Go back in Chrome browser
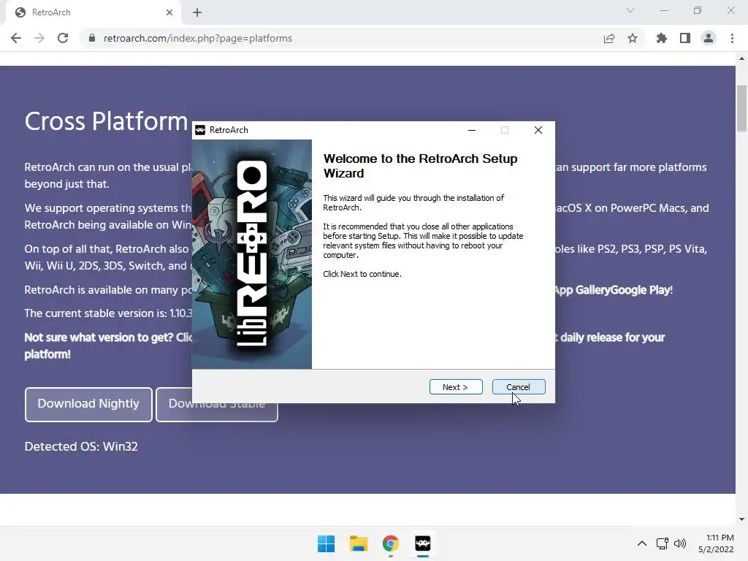748x561 pixels. click(16, 38)
